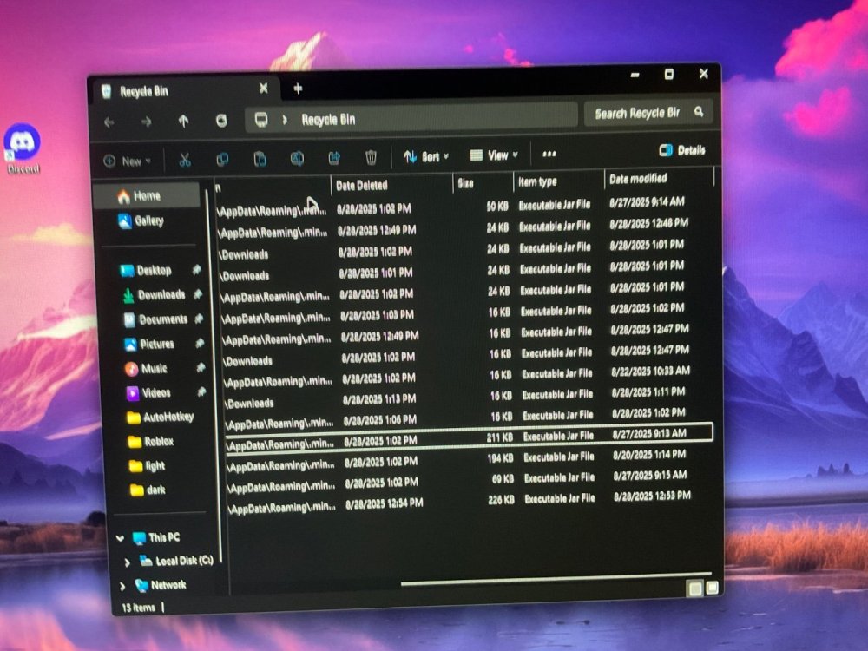The height and width of the screenshot is (651, 868).
Task: Switch to large thumbnails view icon
Action: 712,588
